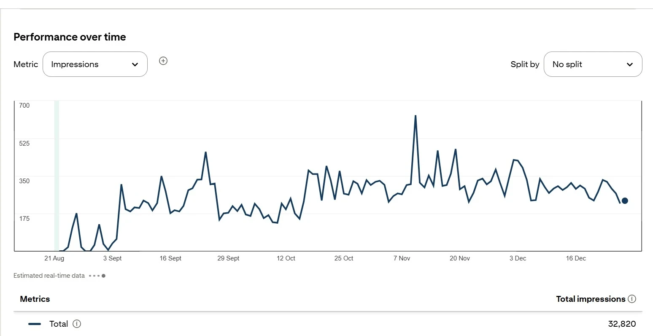Click the dotted real-time data indicator

[97, 276]
